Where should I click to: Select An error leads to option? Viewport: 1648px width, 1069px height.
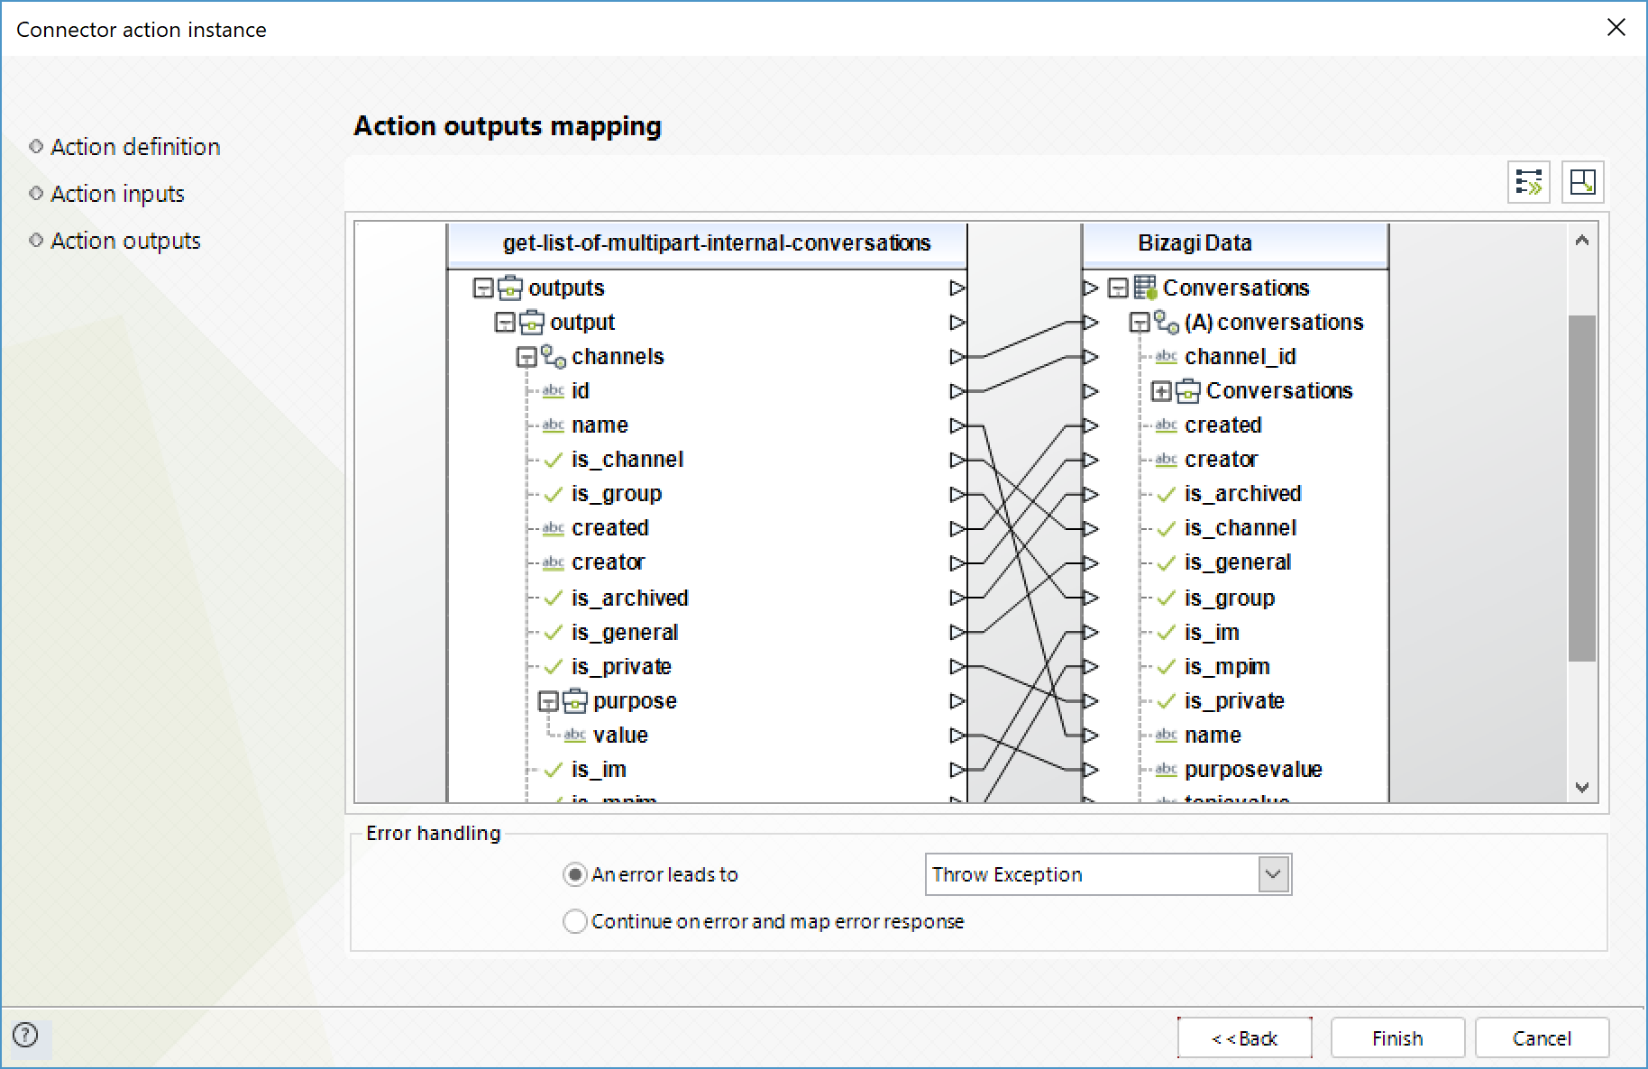[574, 874]
